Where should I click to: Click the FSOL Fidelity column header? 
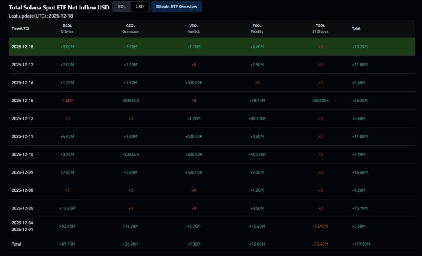(x=257, y=28)
